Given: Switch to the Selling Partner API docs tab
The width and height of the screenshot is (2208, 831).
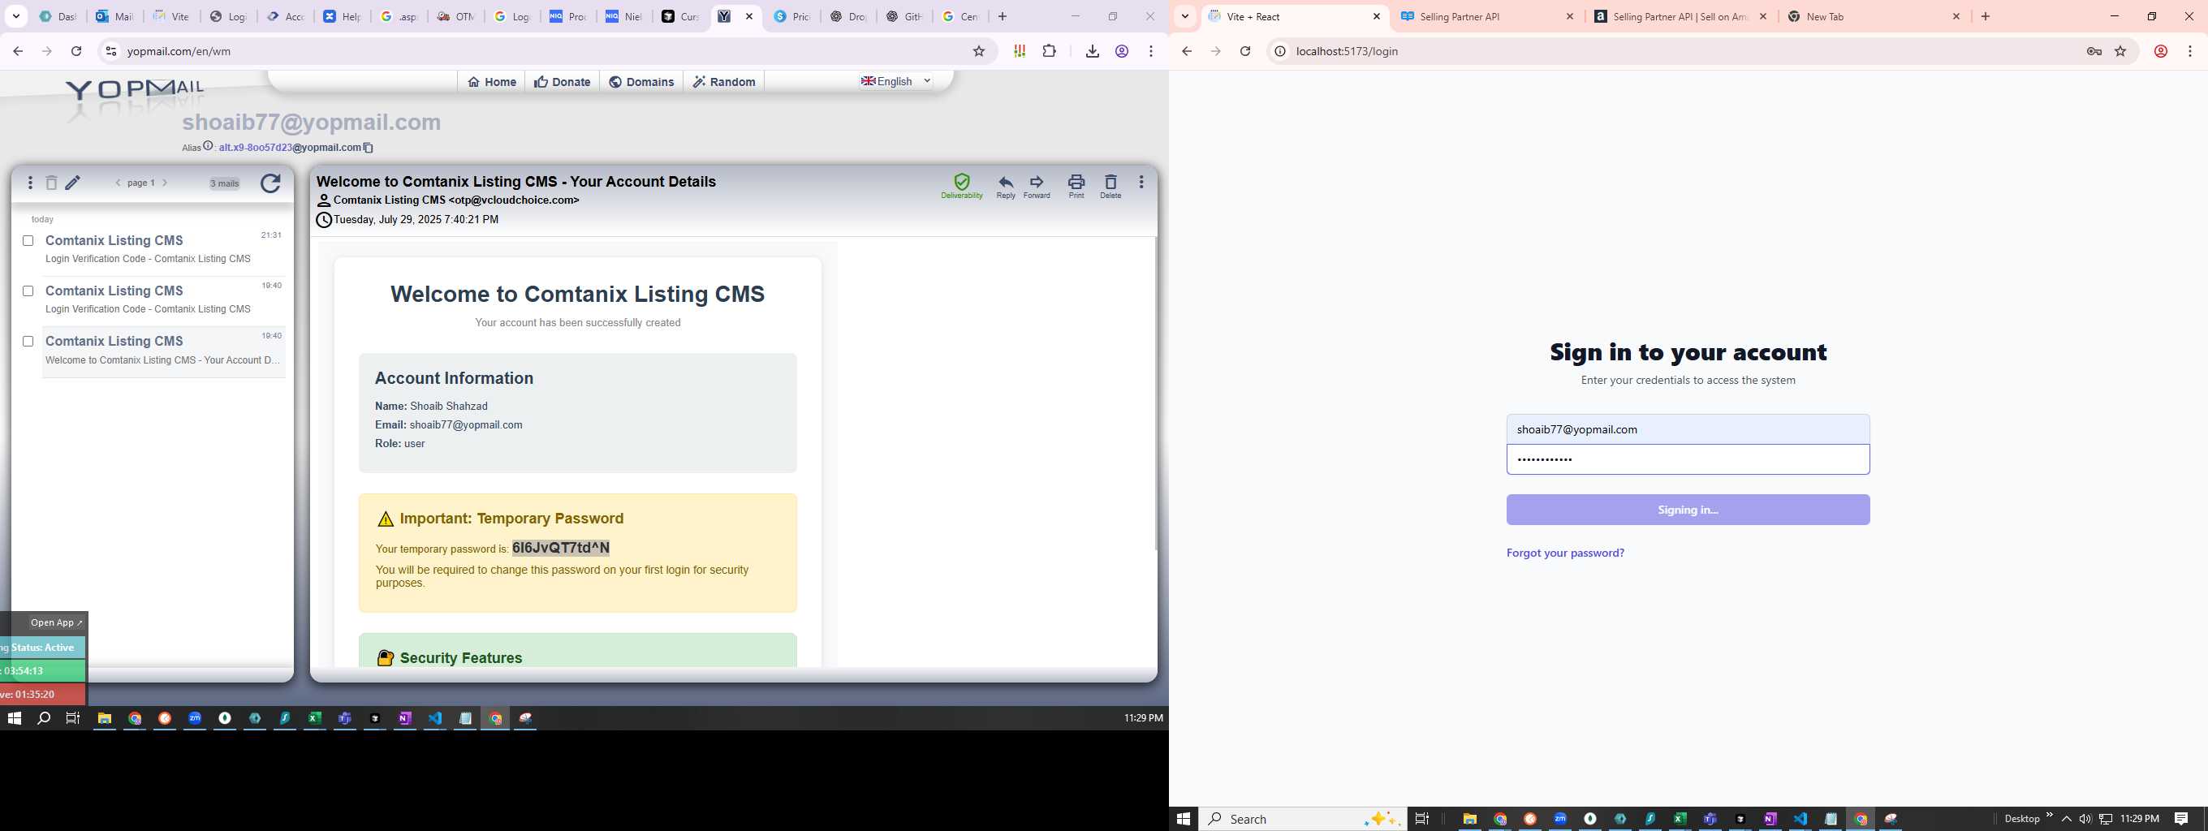Looking at the screenshot, I should (x=1488, y=16).
